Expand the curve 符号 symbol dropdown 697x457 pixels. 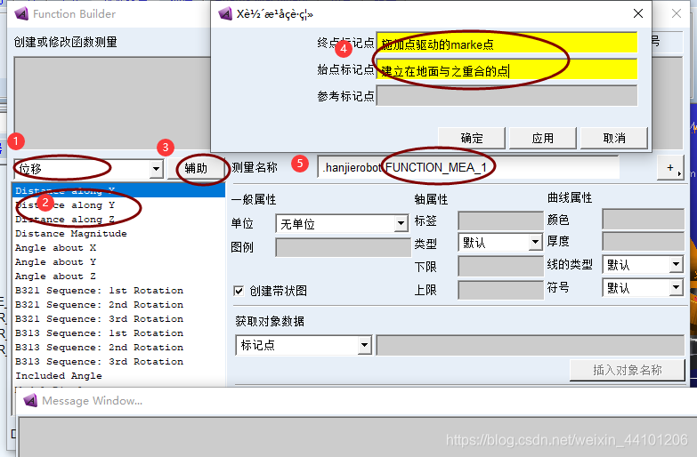[x=676, y=288]
